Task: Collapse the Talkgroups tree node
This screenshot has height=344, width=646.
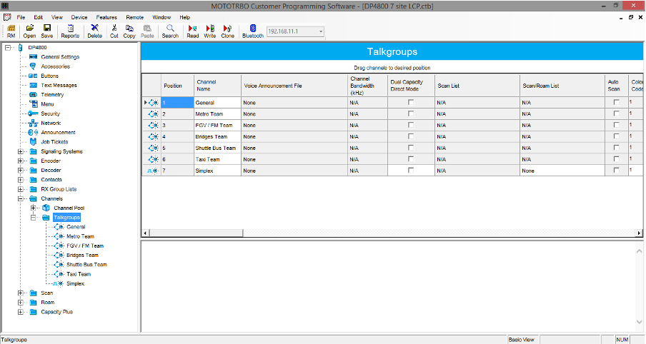Action: [33, 217]
